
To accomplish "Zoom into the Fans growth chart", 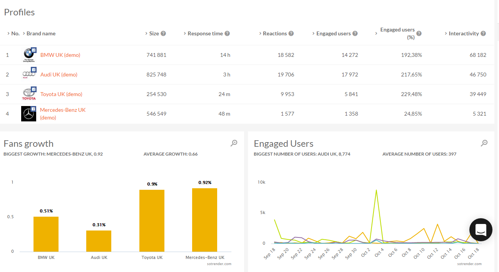I will 234,143.
